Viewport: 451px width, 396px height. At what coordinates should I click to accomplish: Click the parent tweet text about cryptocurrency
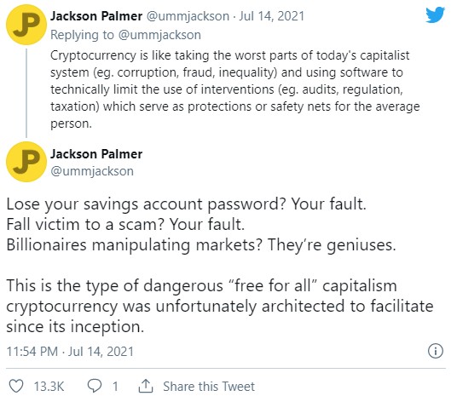235,89
